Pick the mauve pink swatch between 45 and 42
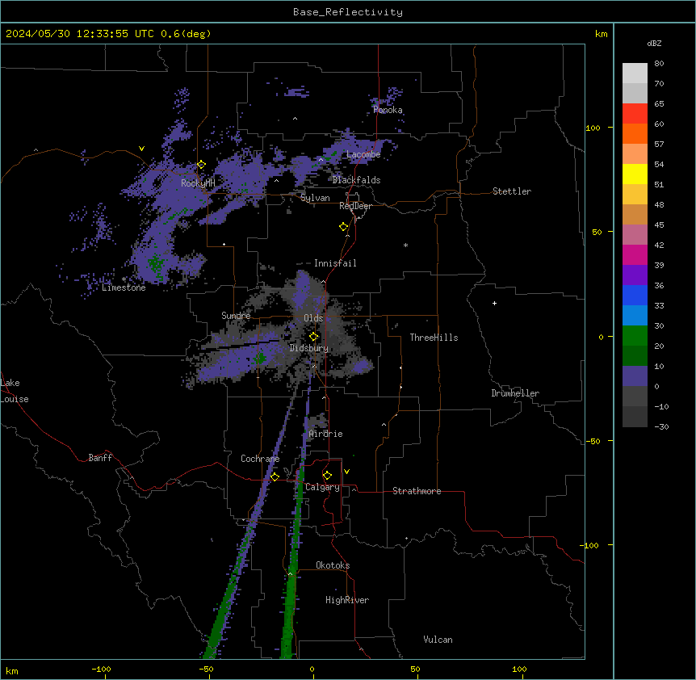This screenshot has width=696, height=680. 635,235
